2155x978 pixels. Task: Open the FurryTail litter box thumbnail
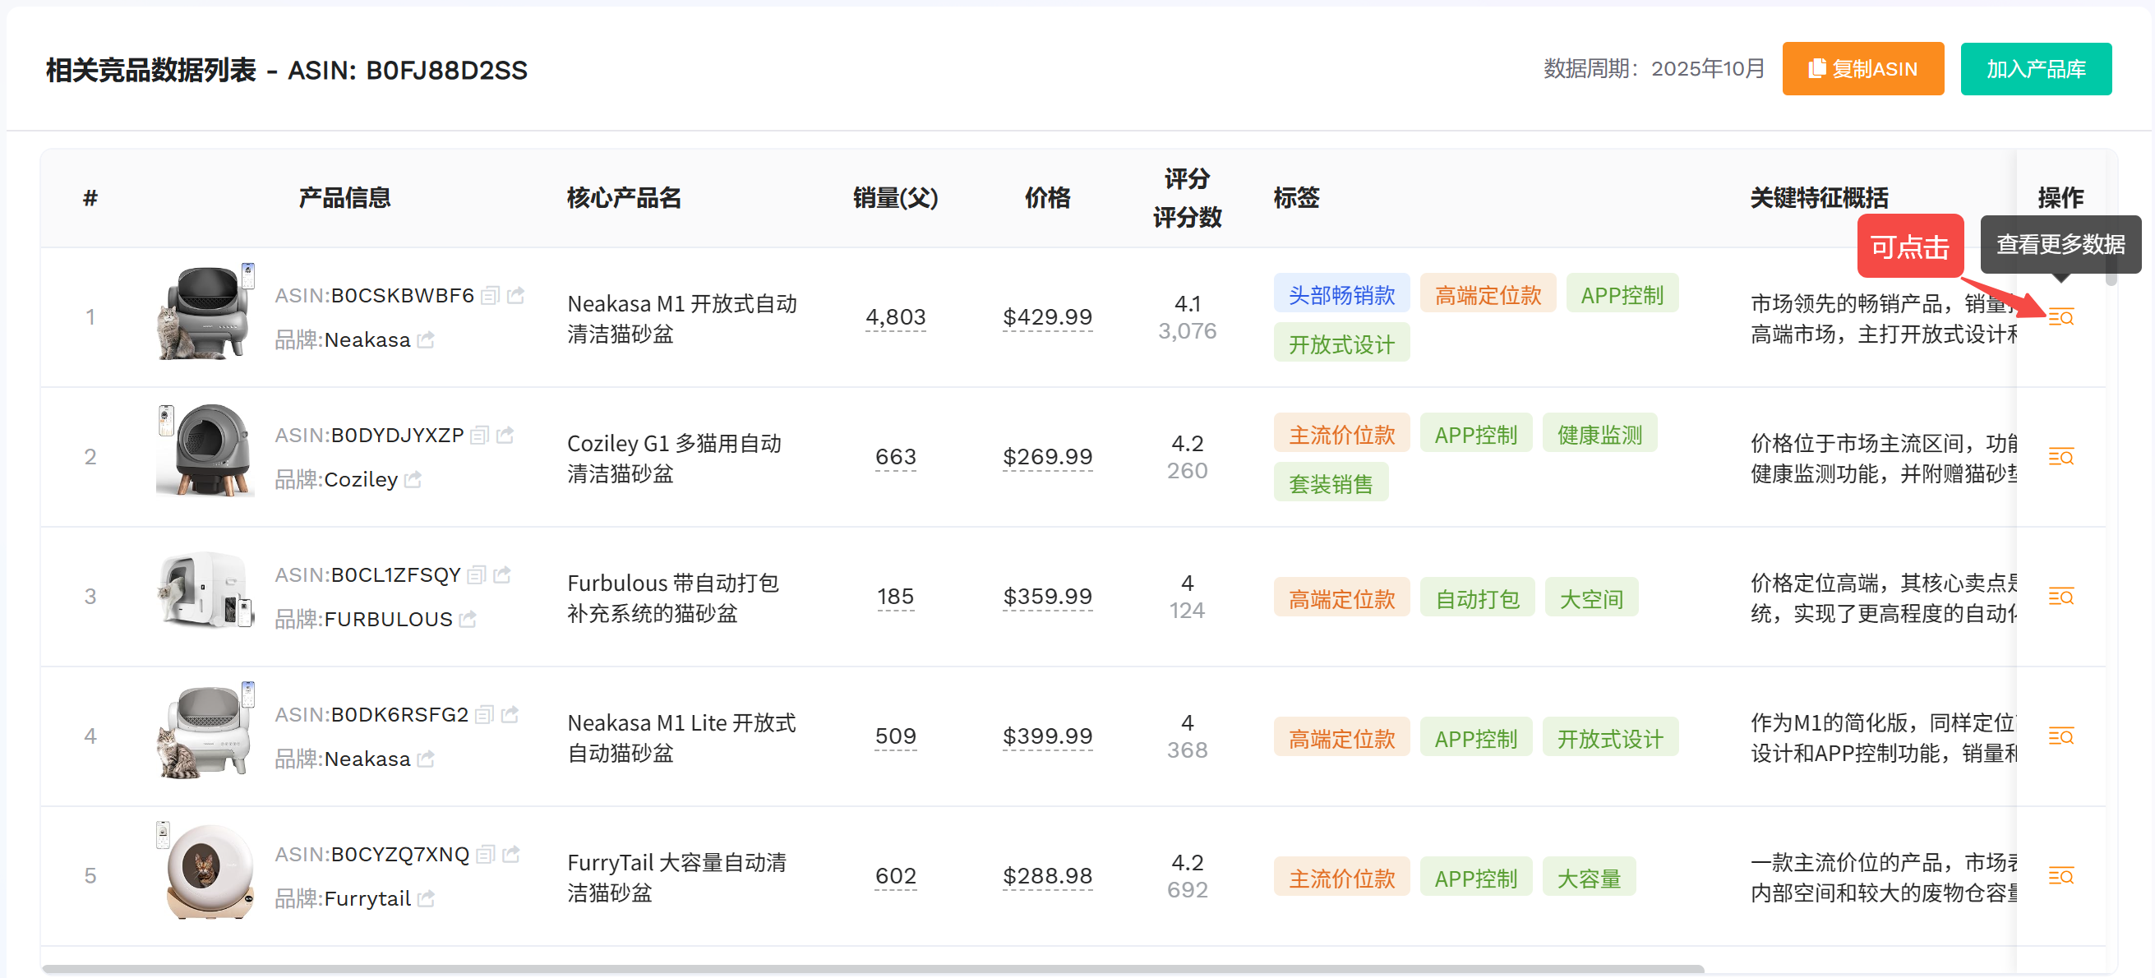pyautogui.click(x=205, y=871)
